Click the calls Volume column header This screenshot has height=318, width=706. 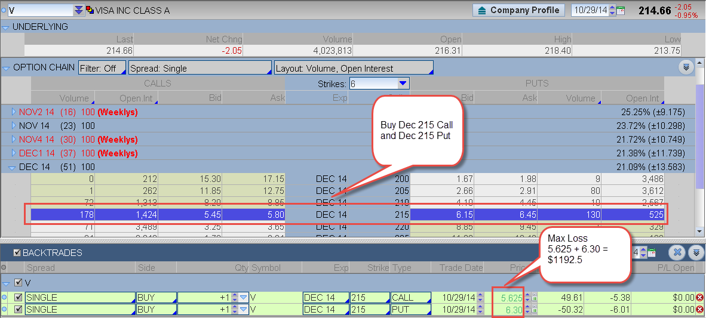pos(74,98)
